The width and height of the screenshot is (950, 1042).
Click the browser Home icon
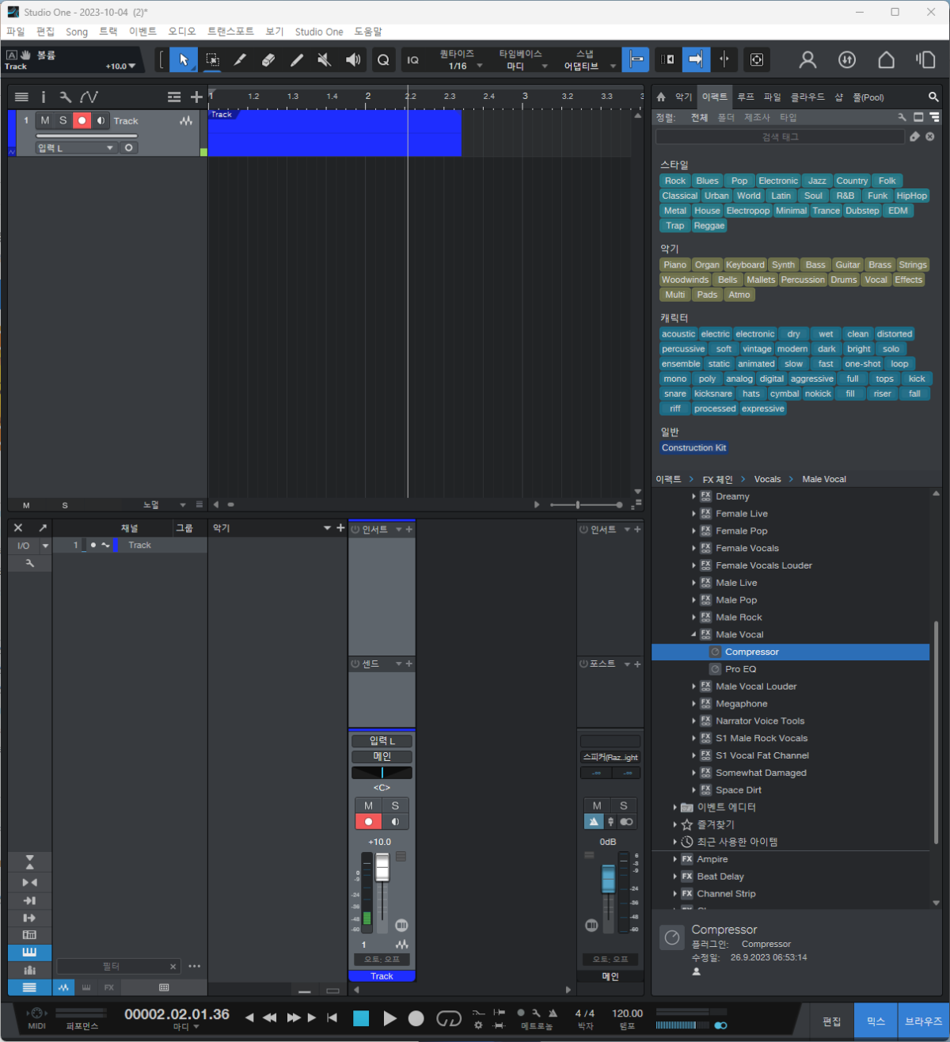(661, 97)
